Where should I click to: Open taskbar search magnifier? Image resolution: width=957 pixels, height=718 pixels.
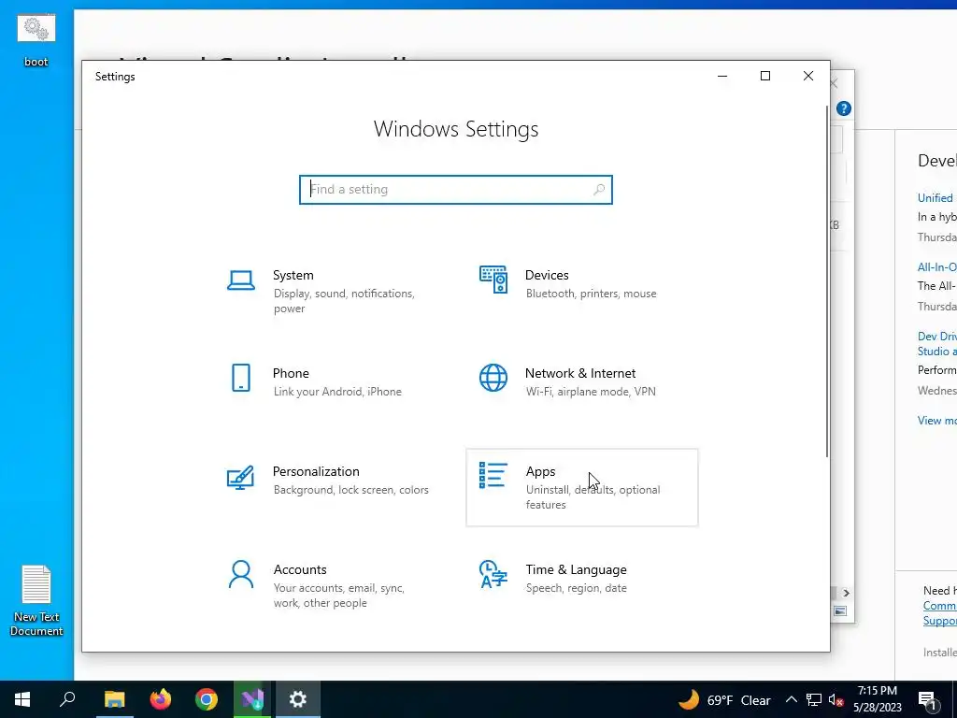click(x=67, y=699)
